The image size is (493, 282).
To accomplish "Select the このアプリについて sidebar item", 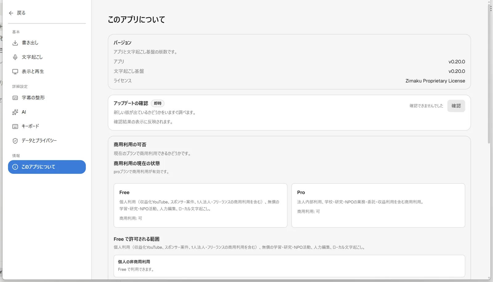I will pos(47,167).
